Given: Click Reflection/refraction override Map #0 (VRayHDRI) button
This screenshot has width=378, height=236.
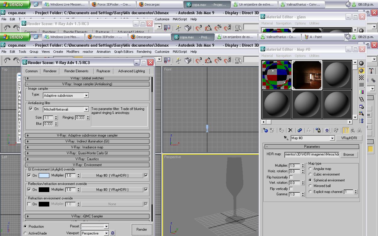Looking at the screenshot, I should (x=112, y=190).
